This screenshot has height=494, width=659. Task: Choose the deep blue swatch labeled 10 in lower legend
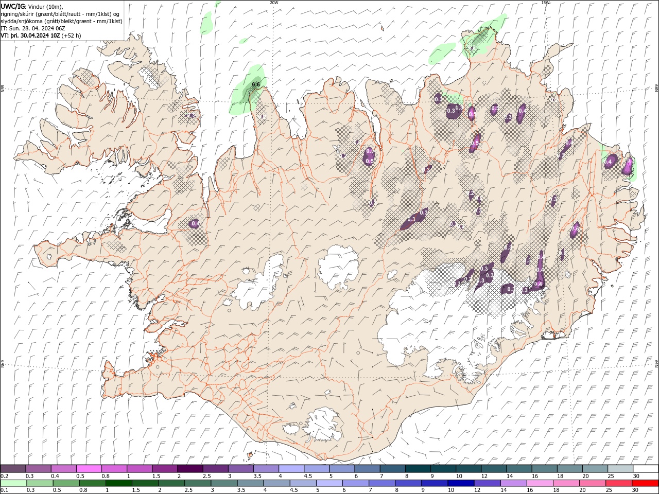(461, 483)
